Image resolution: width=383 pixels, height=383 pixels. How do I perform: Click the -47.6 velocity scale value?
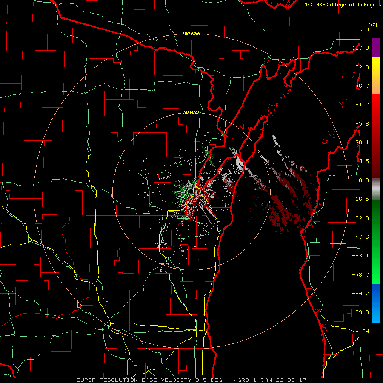[360, 237]
